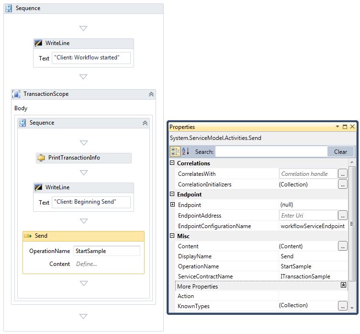Click the properties scrollbar down arrow
The width and height of the screenshot is (360, 334).
(x=352, y=308)
